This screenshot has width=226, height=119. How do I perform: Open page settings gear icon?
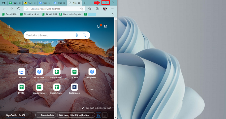point(106,26)
